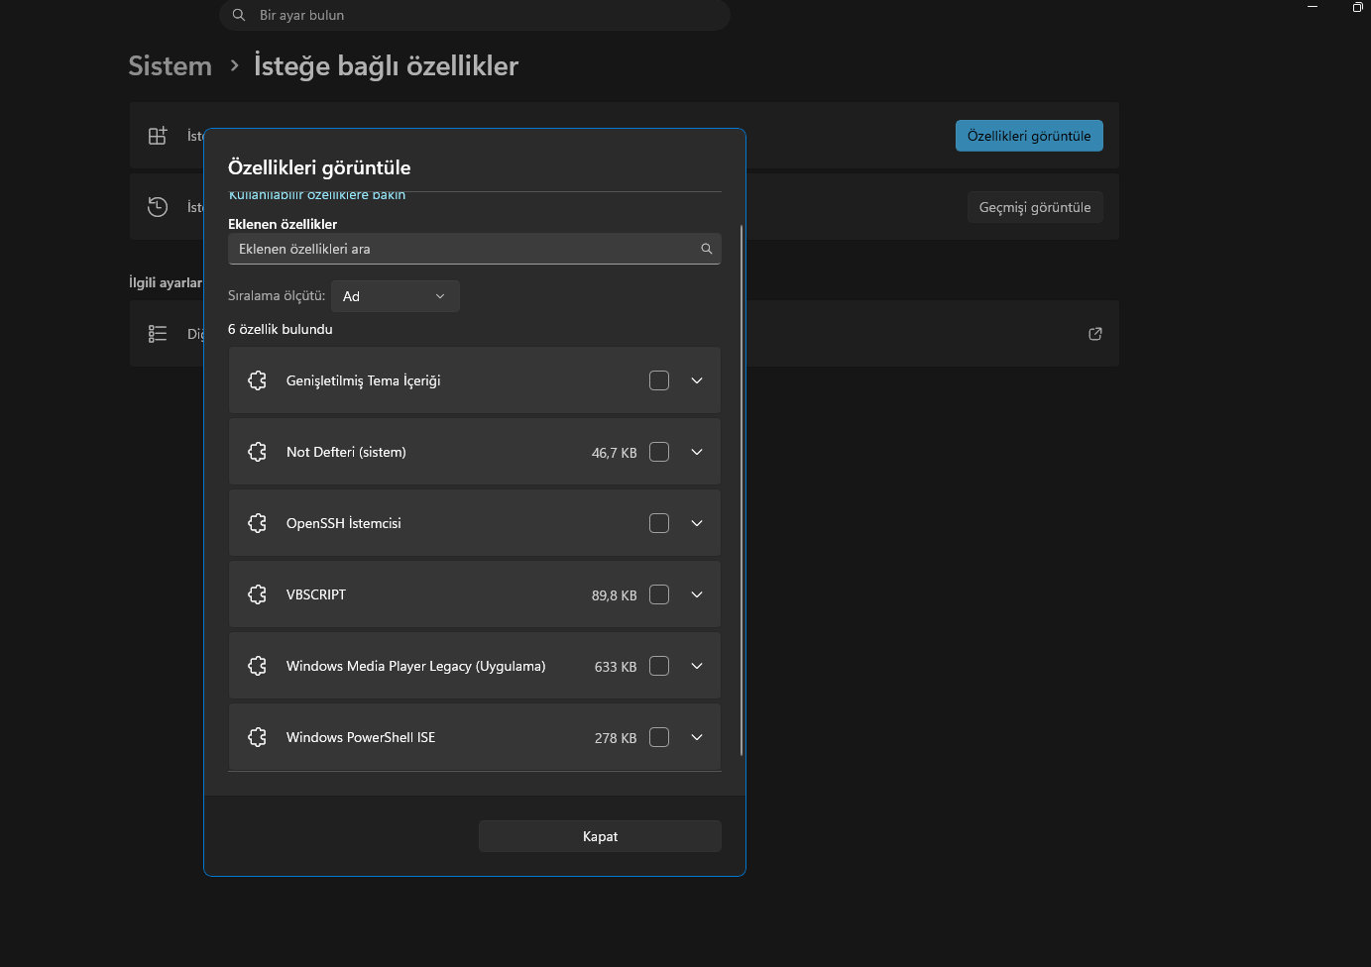The image size is (1371, 967).
Task: Click the Geçmişi görüntüle button
Action: (1035, 207)
